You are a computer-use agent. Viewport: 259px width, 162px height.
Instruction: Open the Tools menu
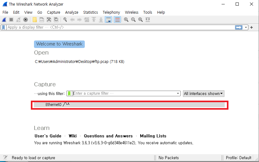pyautogui.click(x=147, y=12)
